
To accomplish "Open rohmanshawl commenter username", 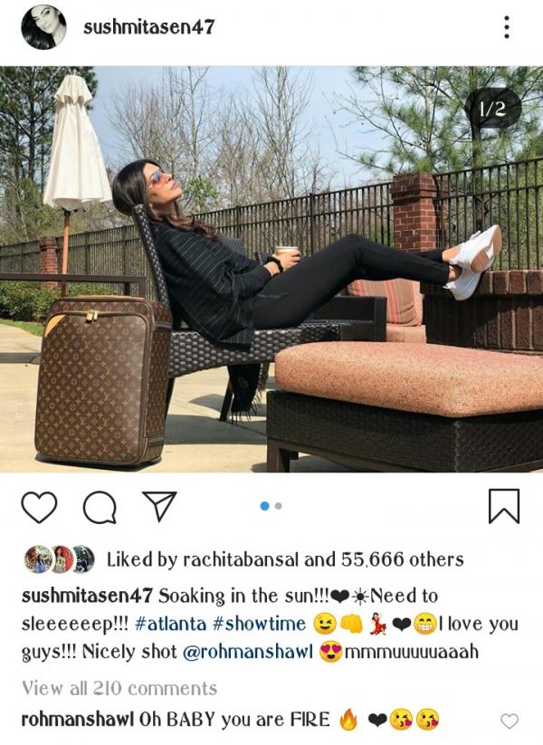I will tap(78, 720).
